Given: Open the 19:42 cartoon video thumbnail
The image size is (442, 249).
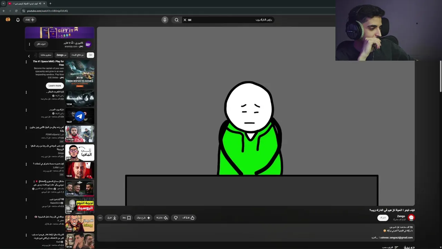Looking at the screenshot, I should point(80,223).
